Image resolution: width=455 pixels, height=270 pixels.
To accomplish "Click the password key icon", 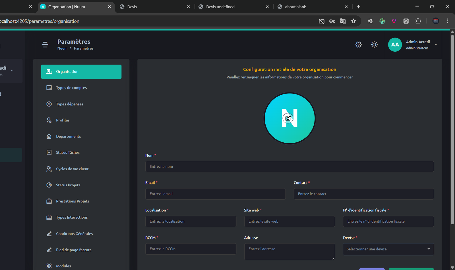I will [x=332, y=21].
